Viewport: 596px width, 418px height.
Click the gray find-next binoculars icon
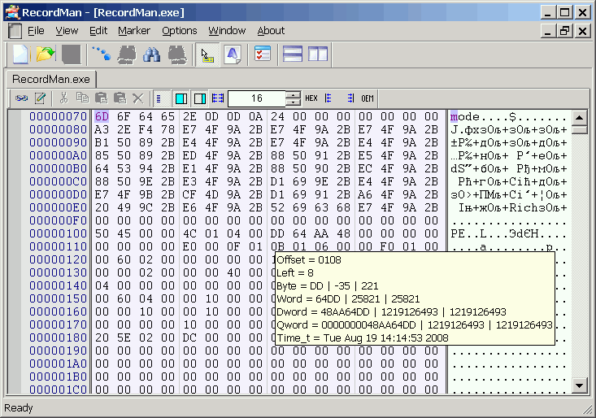click(x=177, y=54)
